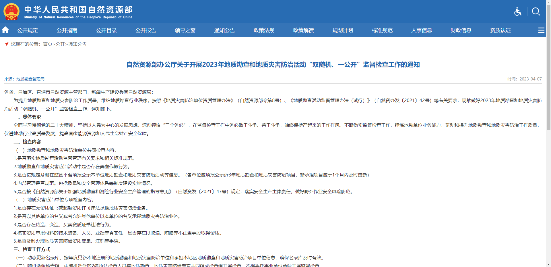Click the home icon in navigation bar

pyautogui.click(x=5, y=30)
